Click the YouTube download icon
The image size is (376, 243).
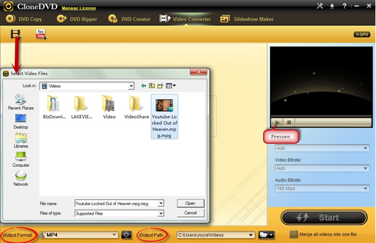41,34
